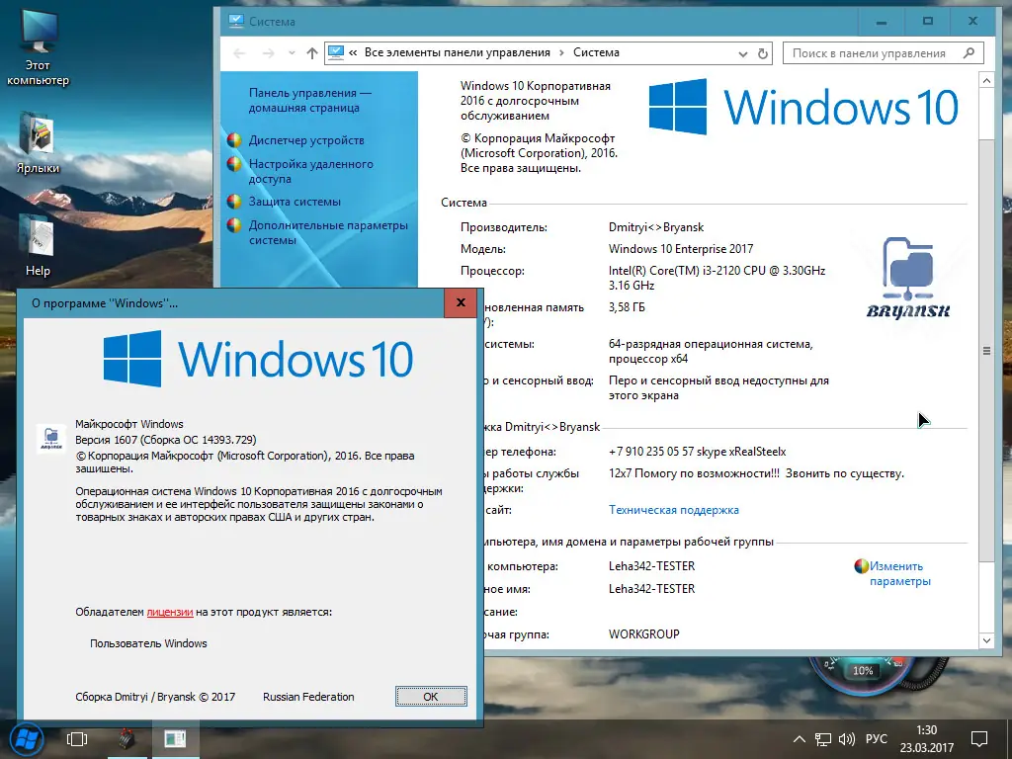
Task: Select the System window taskbar button
Action: (x=175, y=739)
